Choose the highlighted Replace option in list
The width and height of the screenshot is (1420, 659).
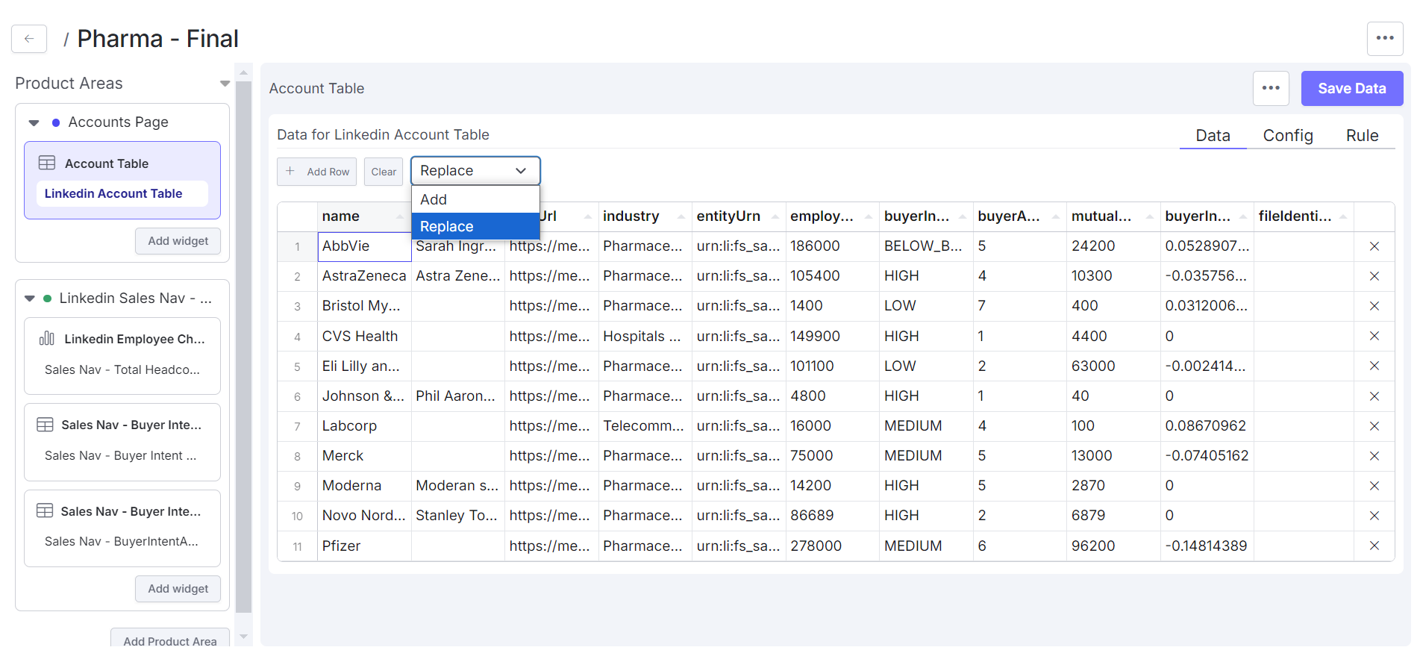pos(475,226)
